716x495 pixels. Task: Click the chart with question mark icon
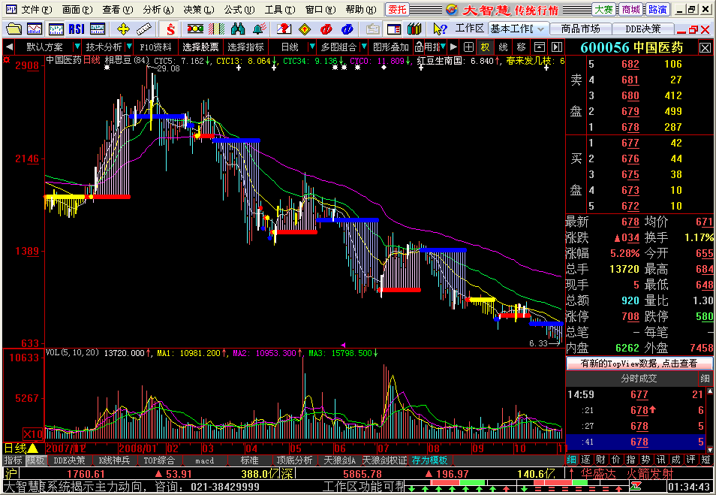tap(284, 29)
